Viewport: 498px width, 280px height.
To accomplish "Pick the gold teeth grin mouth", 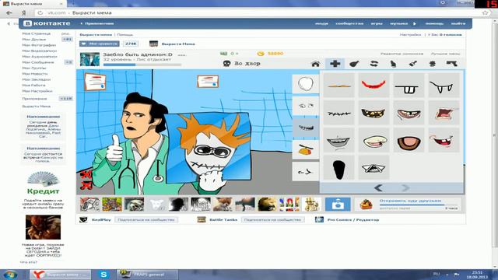I will point(373,113).
